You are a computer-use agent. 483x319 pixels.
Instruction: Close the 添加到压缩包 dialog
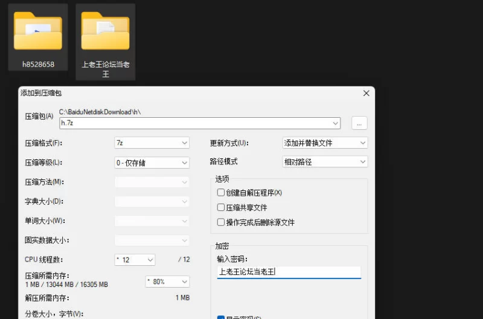click(366, 93)
